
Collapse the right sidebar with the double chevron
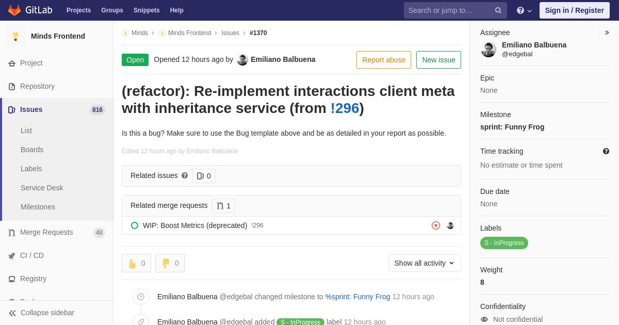[x=607, y=32]
